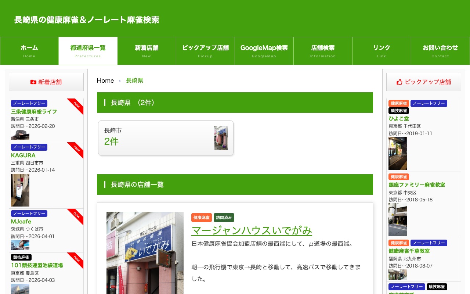
Task: Select the お問い合わせ contact tab
Action: 440,51
